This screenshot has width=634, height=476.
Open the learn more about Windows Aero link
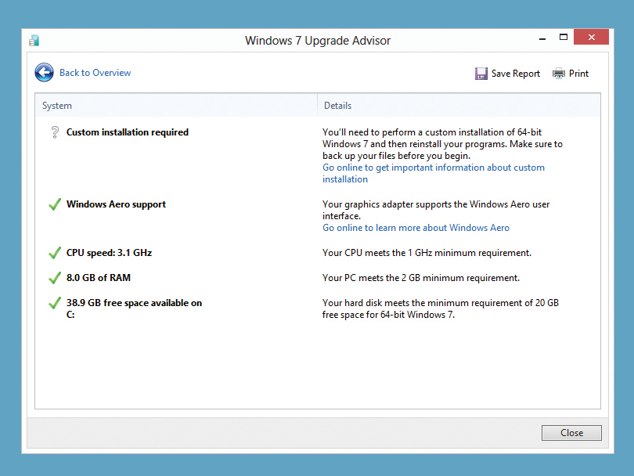click(x=416, y=228)
